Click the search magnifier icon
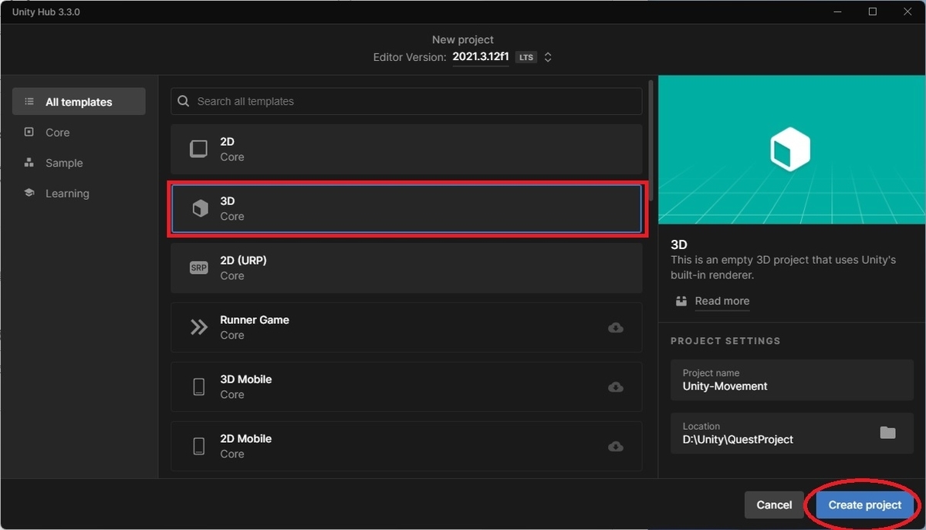The height and width of the screenshot is (530, 926). pyautogui.click(x=184, y=101)
